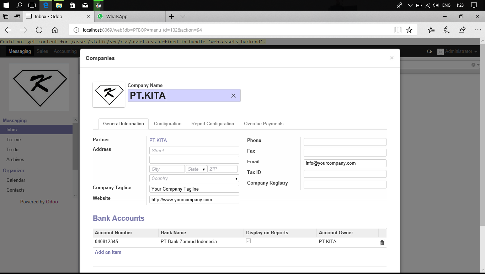The width and height of the screenshot is (485, 274).
Task: Click the company logo thumbnail in dialog
Action: tap(109, 94)
